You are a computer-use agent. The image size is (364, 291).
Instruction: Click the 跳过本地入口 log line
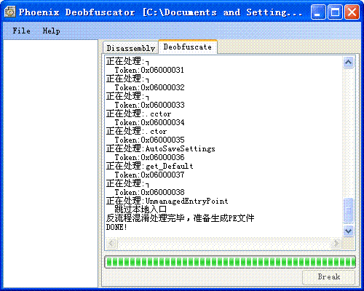pyautogui.click(x=141, y=210)
